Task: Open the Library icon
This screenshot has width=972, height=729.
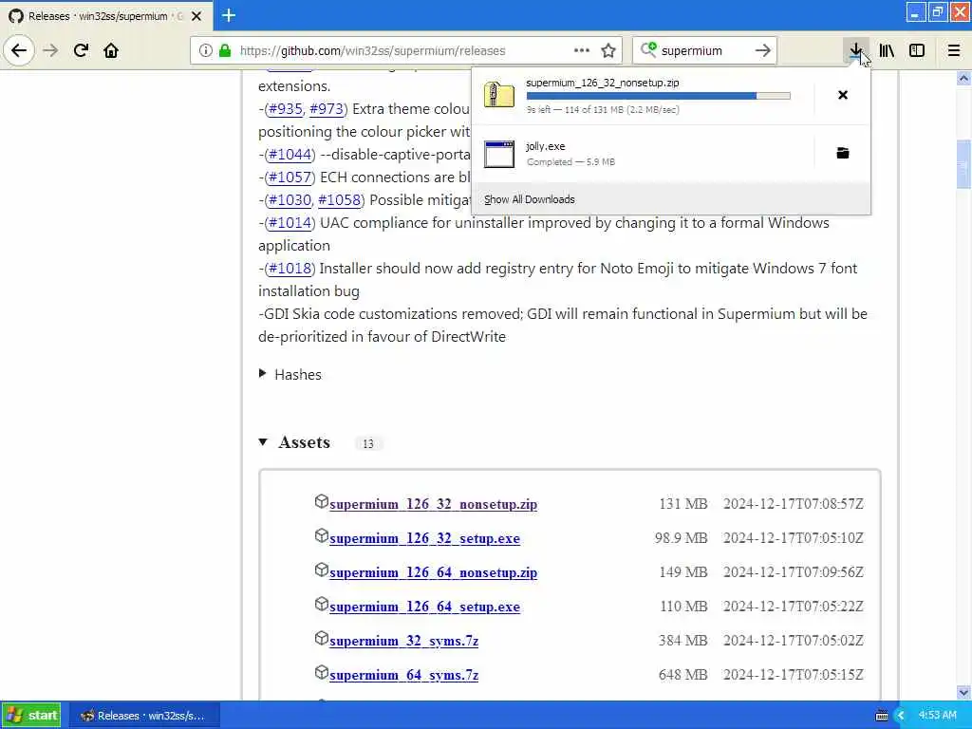Action: click(887, 50)
